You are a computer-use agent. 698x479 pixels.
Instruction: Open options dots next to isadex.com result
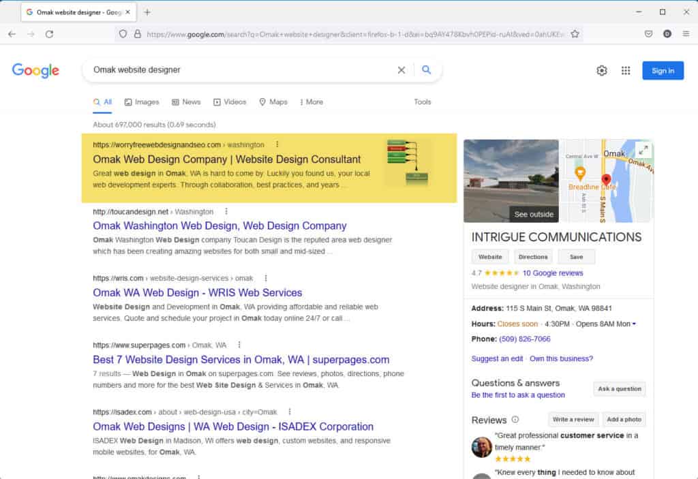coord(289,412)
